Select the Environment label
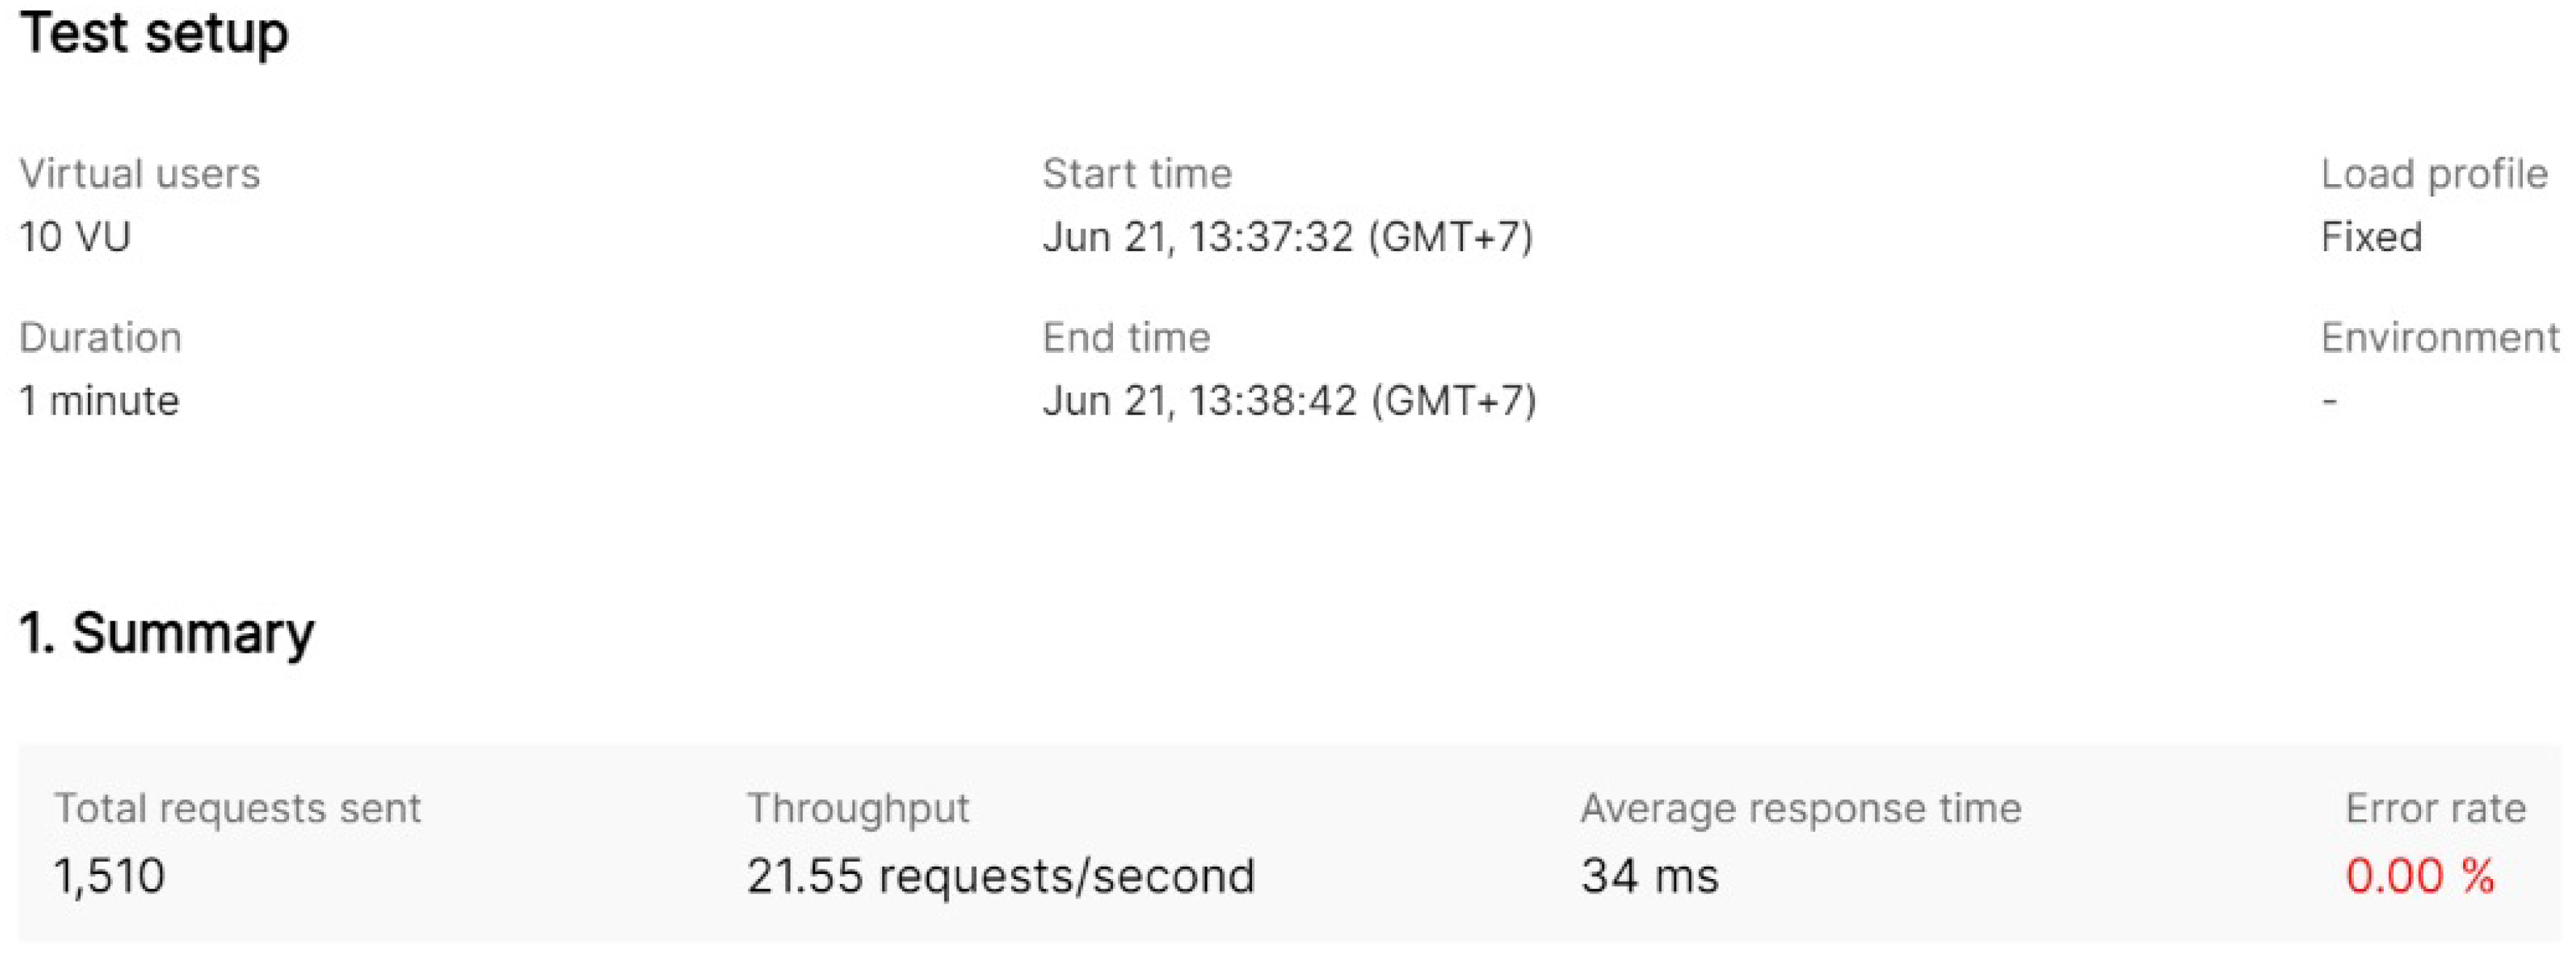 (2440, 338)
